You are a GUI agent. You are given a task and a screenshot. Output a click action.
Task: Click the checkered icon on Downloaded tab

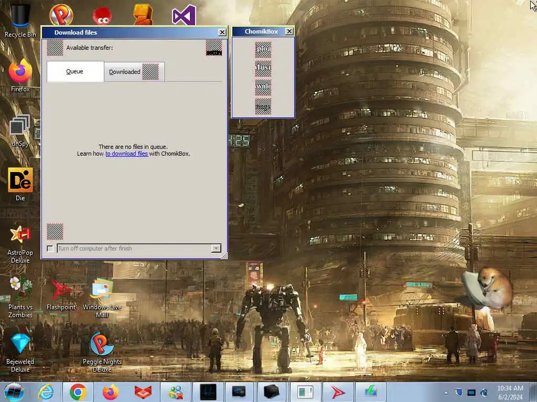(x=151, y=72)
